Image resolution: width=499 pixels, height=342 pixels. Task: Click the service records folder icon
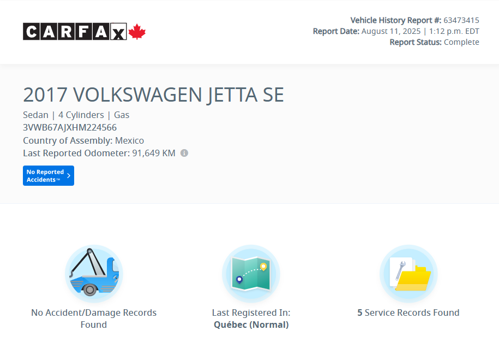tap(408, 274)
